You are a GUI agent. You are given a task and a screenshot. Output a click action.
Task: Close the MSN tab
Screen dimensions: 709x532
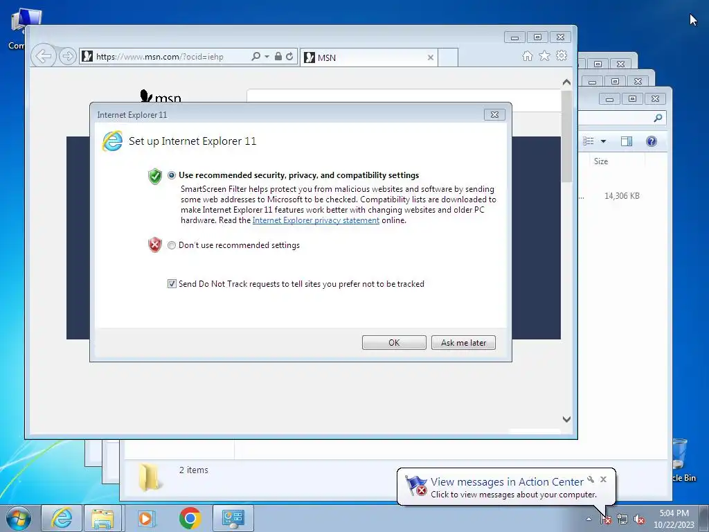(x=431, y=57)
